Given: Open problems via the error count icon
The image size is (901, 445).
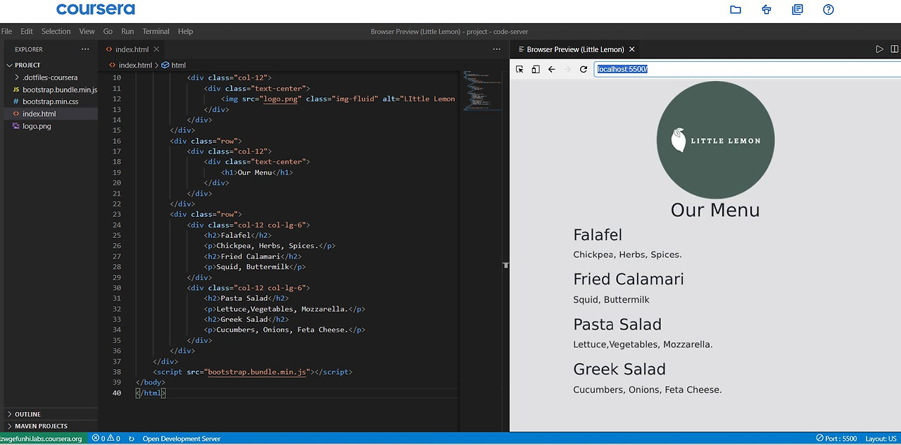Looking at the screenshot, I should (x=96, y=439).
